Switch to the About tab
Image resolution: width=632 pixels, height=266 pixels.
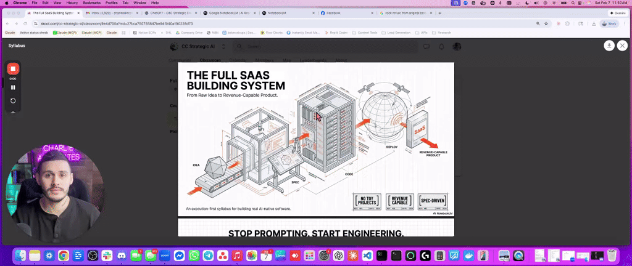(x=341, y=61)
